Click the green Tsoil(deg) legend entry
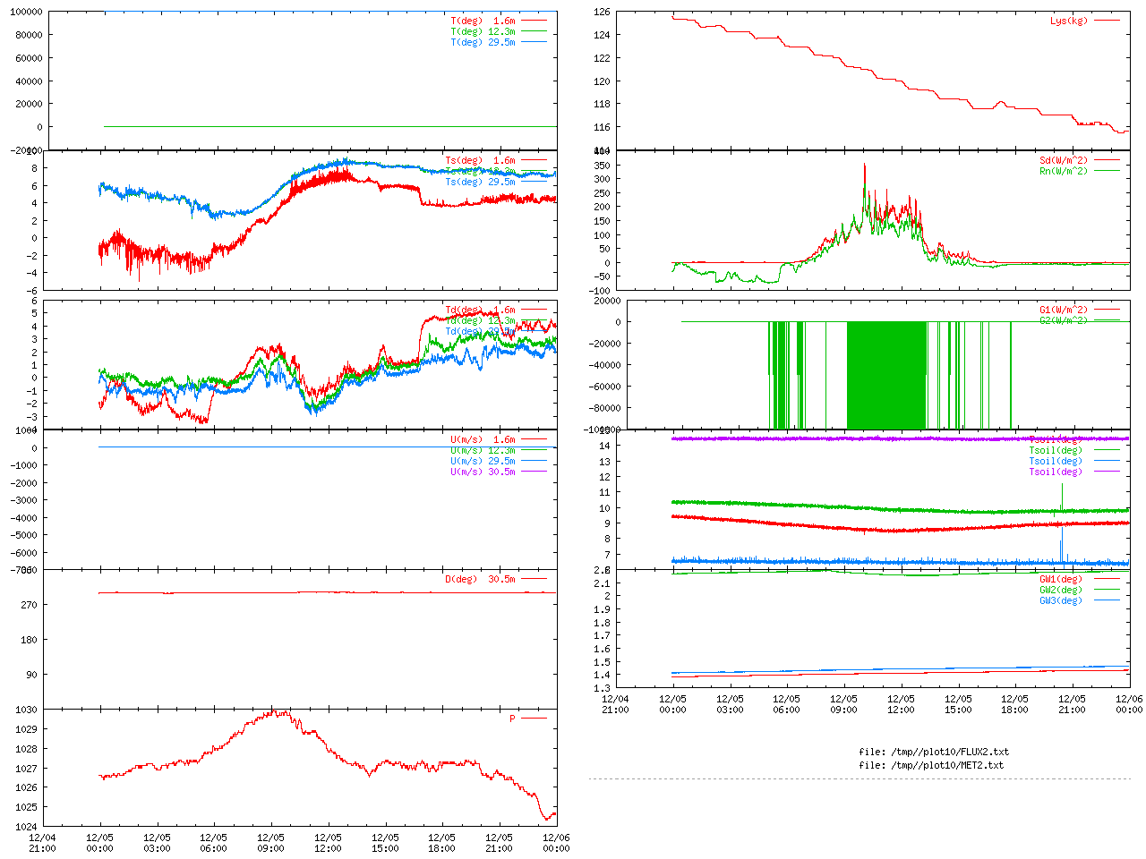 [x=1056, y=451]
